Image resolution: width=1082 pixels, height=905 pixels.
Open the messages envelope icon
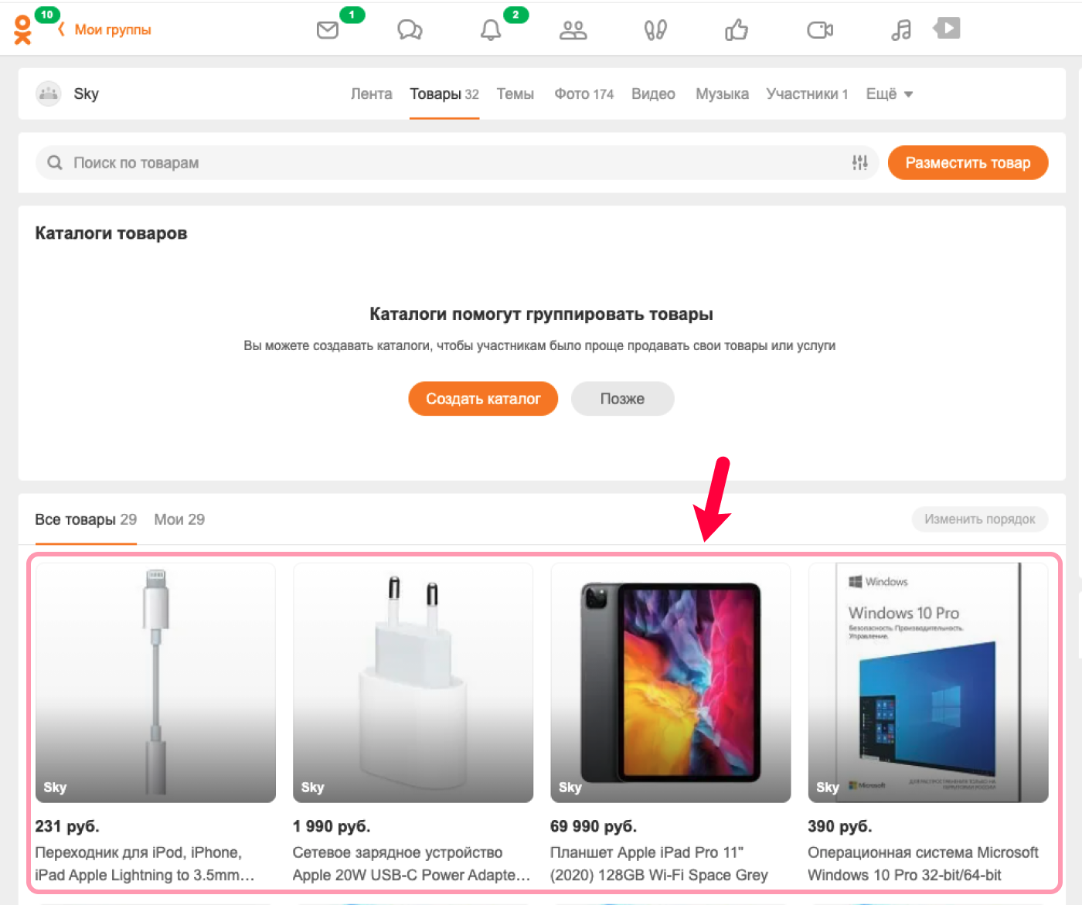(328, 30)
